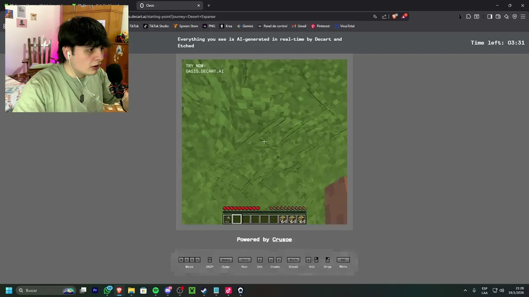Open Spotify from taskbar
This screenshot has width=529, height=297.
click(x=155, y=290)
